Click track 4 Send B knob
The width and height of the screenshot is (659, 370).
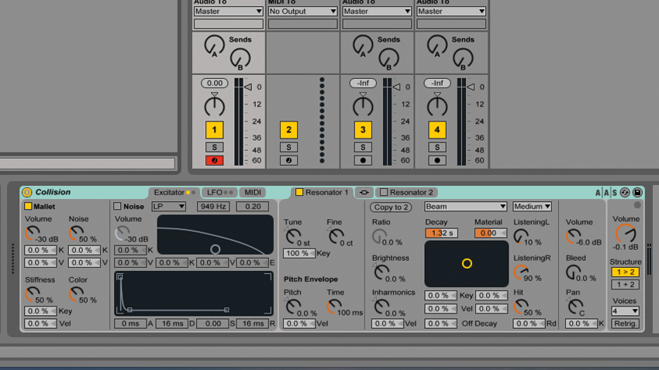pos(463,59)
